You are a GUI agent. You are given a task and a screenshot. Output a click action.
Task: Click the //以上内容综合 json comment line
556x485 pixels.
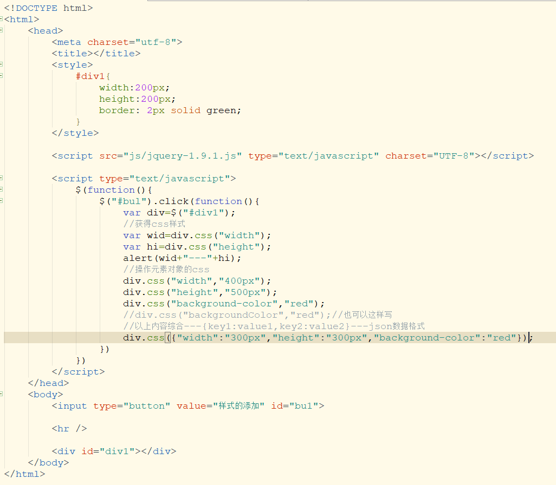point(274,326)
